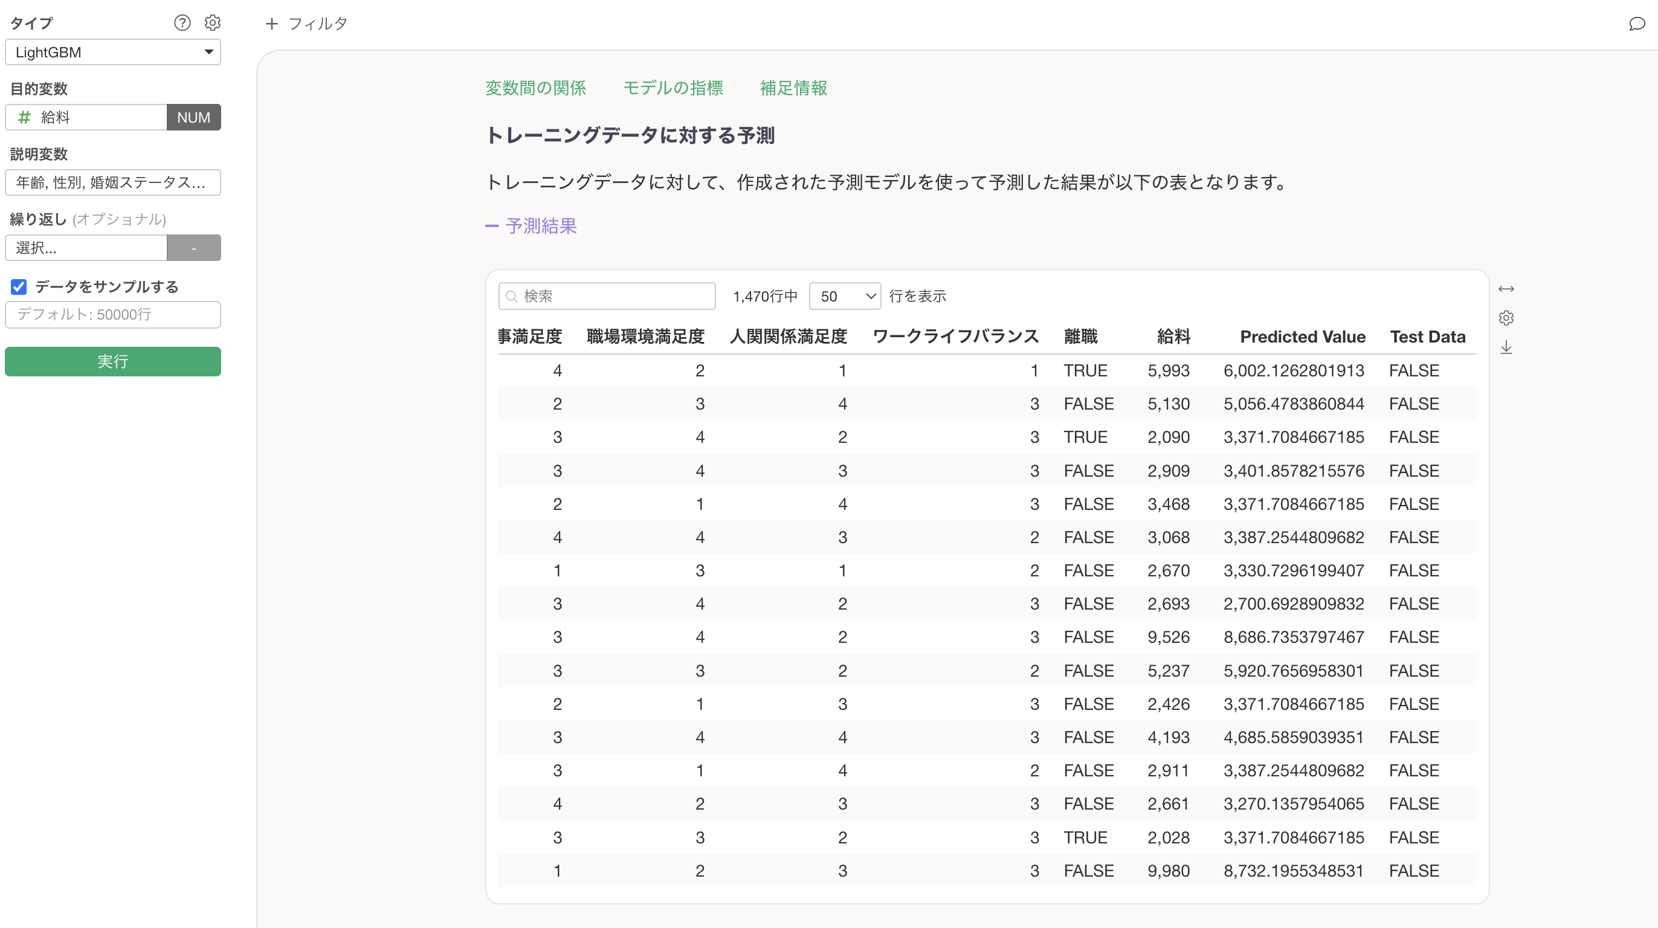This screenshot has width=1658, height=928.
Task: Open the 補足情報 tab
Action: pyautogui.click(x=793, y=88)
